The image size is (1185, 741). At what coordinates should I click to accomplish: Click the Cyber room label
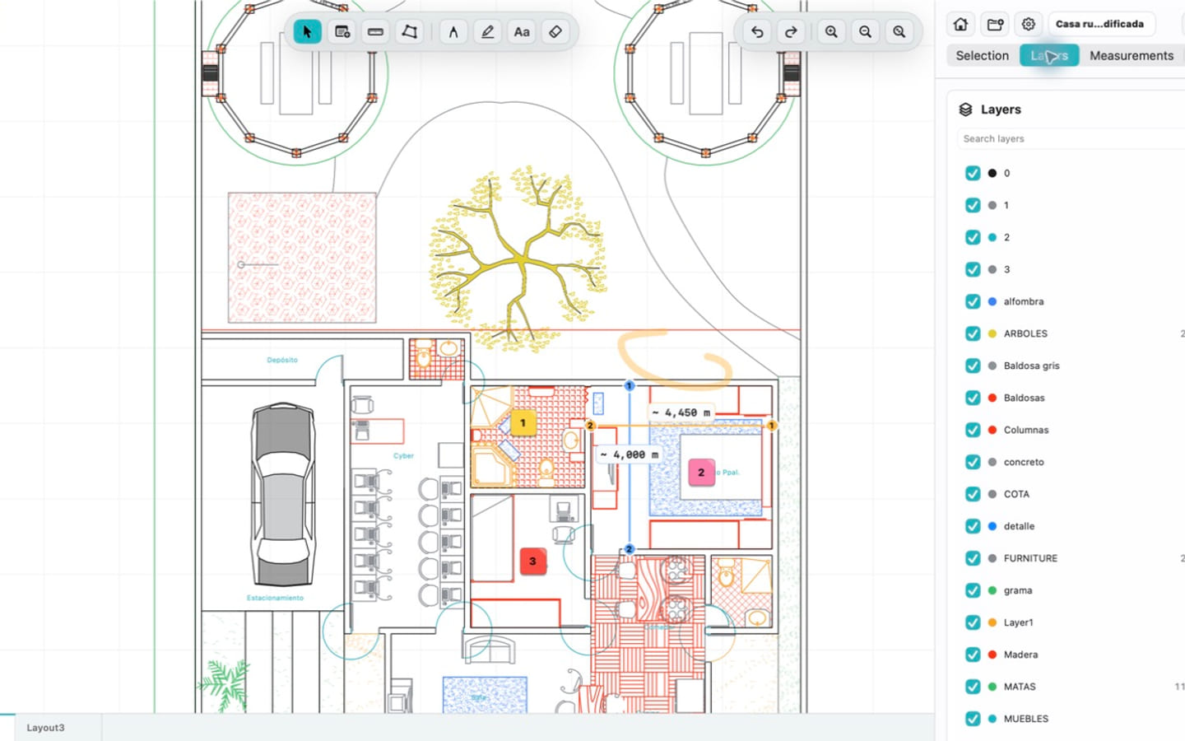403,455
